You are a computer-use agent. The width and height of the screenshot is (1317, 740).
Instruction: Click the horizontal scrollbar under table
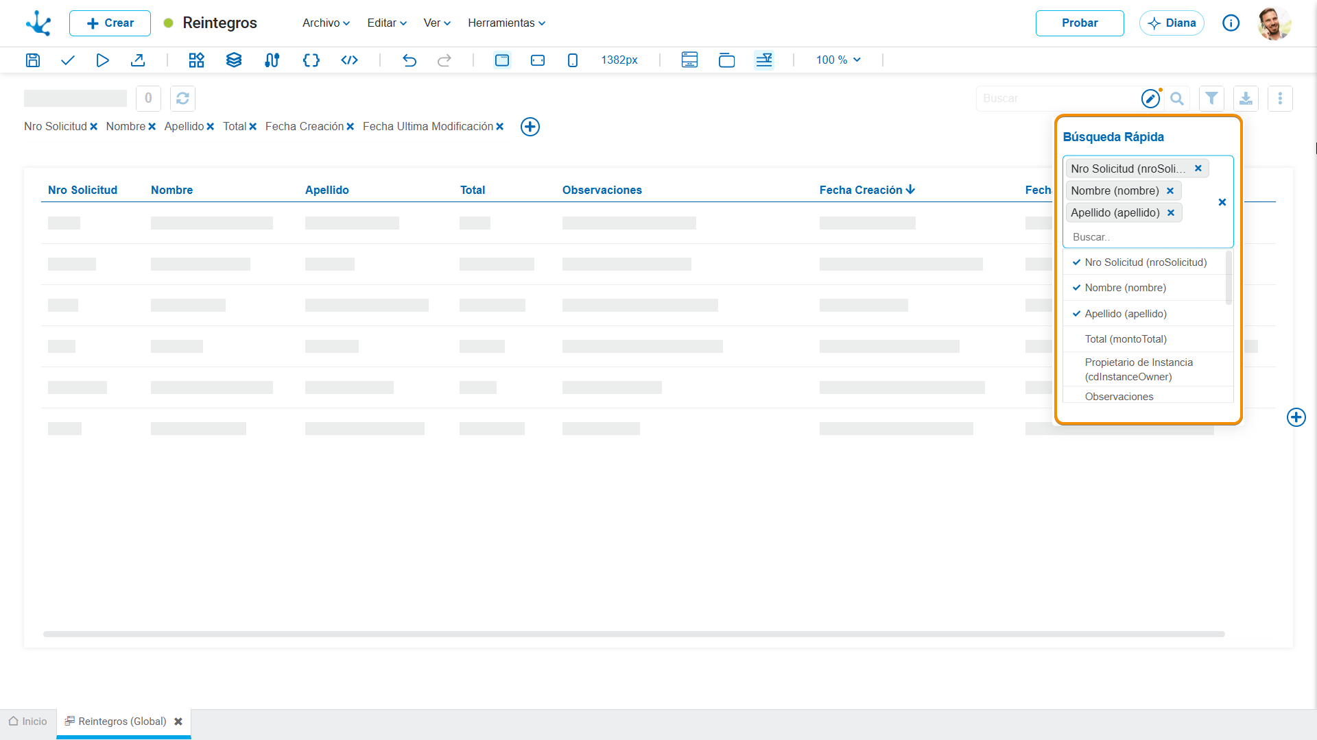click(634, 634)
